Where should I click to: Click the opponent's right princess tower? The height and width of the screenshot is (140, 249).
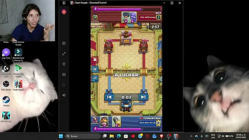pyautogui.click(x=144, y=47)
